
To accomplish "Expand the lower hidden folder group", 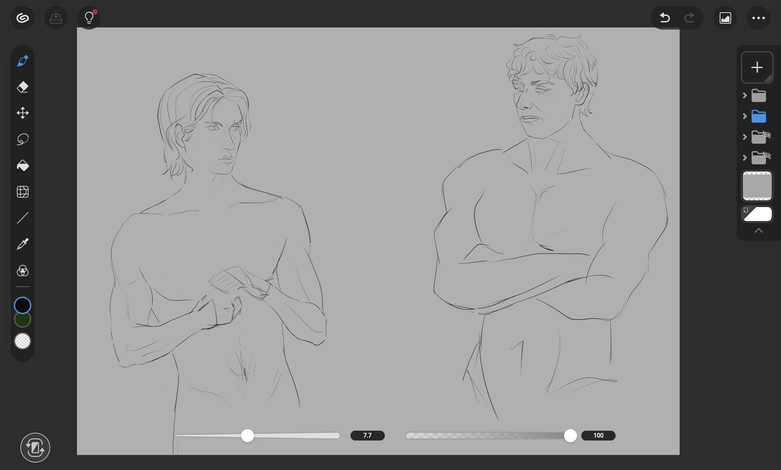I will pos(745,158).
